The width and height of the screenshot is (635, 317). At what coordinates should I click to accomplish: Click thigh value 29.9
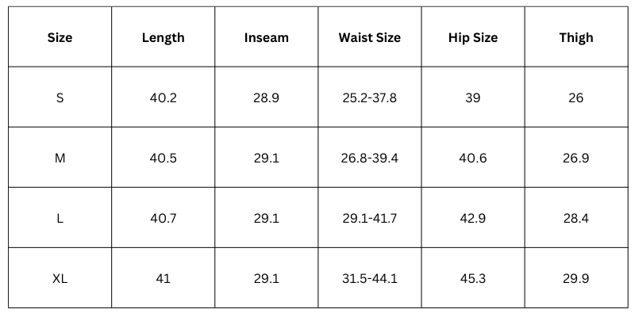[x=575, y=279]
